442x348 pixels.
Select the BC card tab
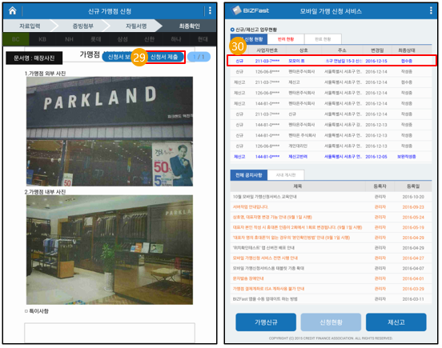[x=16, y=39]
